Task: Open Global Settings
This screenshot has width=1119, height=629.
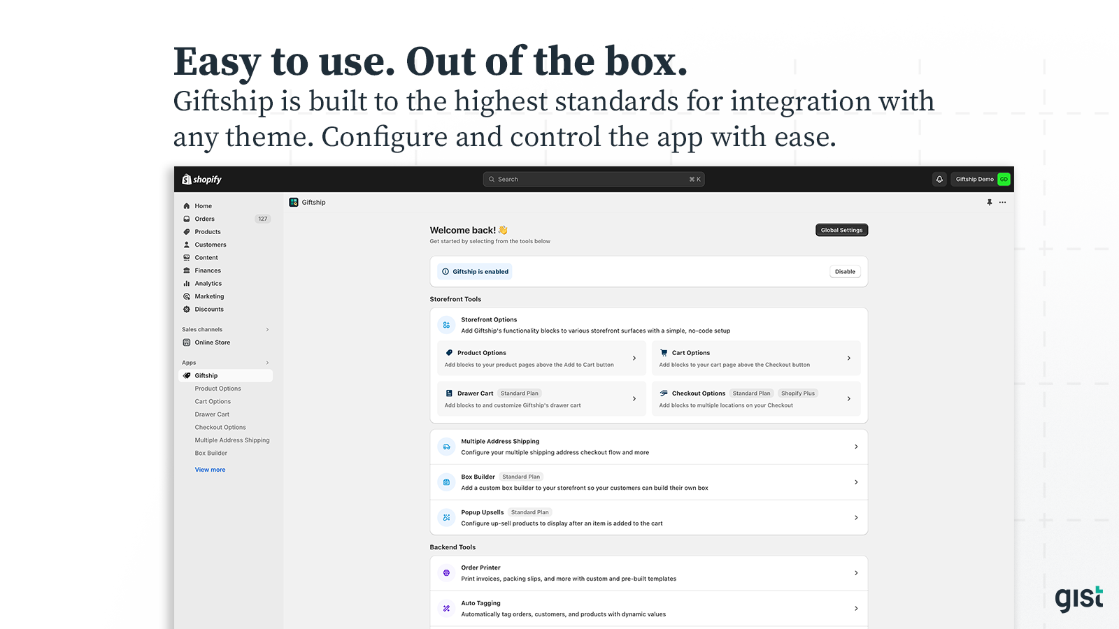Action: coord(841,229)
